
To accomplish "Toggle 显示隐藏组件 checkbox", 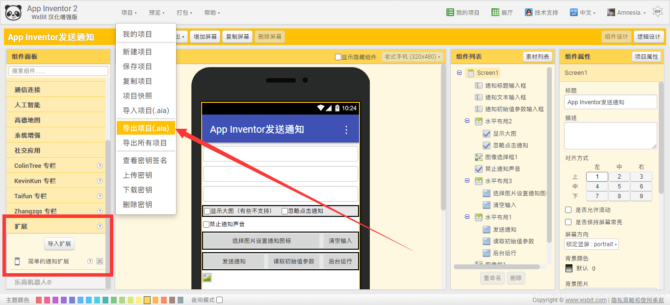I will tap(338, 57).
